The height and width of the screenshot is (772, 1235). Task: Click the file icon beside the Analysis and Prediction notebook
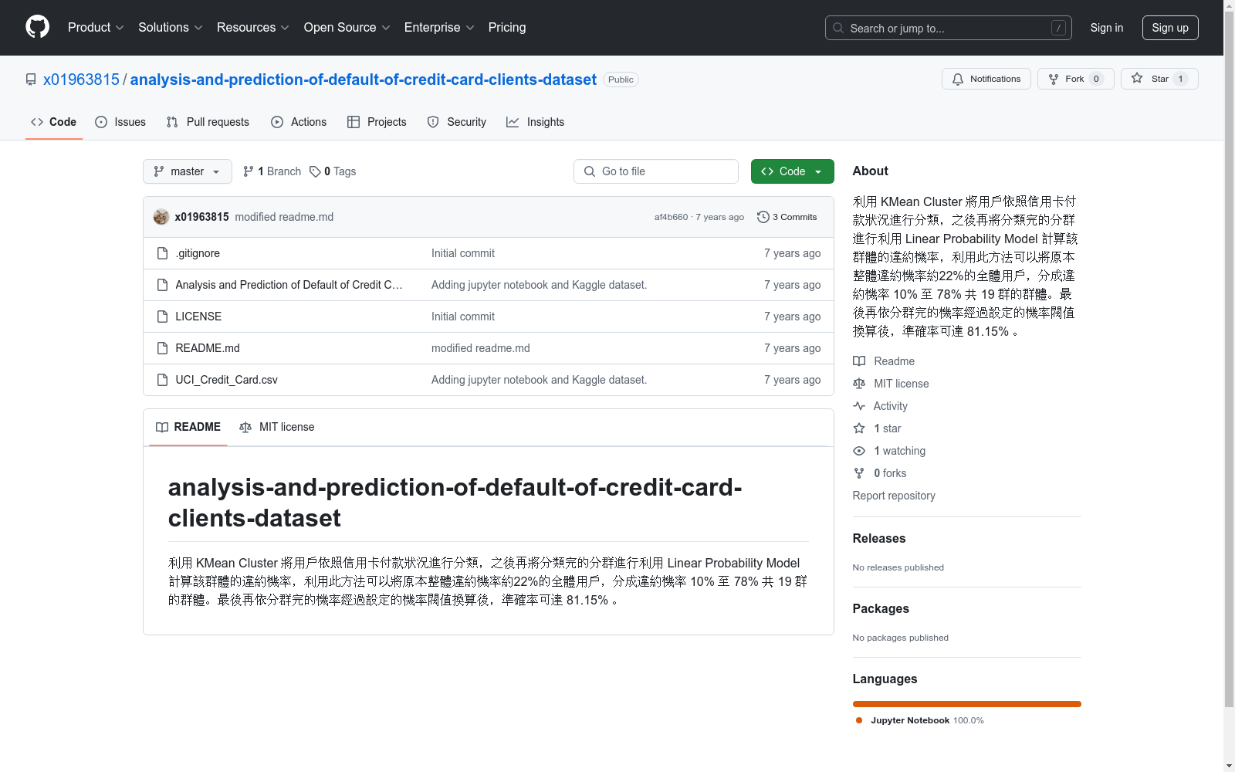tap(162, 285)
